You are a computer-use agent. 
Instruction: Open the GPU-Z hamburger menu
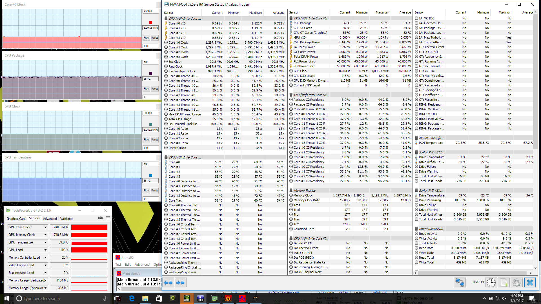point(108,218)
